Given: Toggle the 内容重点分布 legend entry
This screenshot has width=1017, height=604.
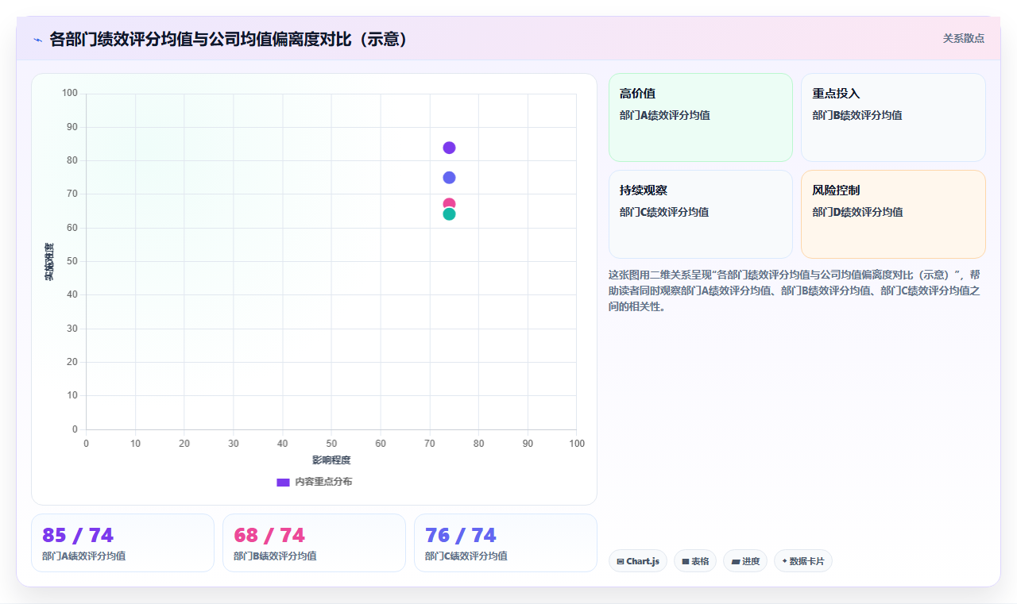Looking at the screenshot, I should coord(314,482).
